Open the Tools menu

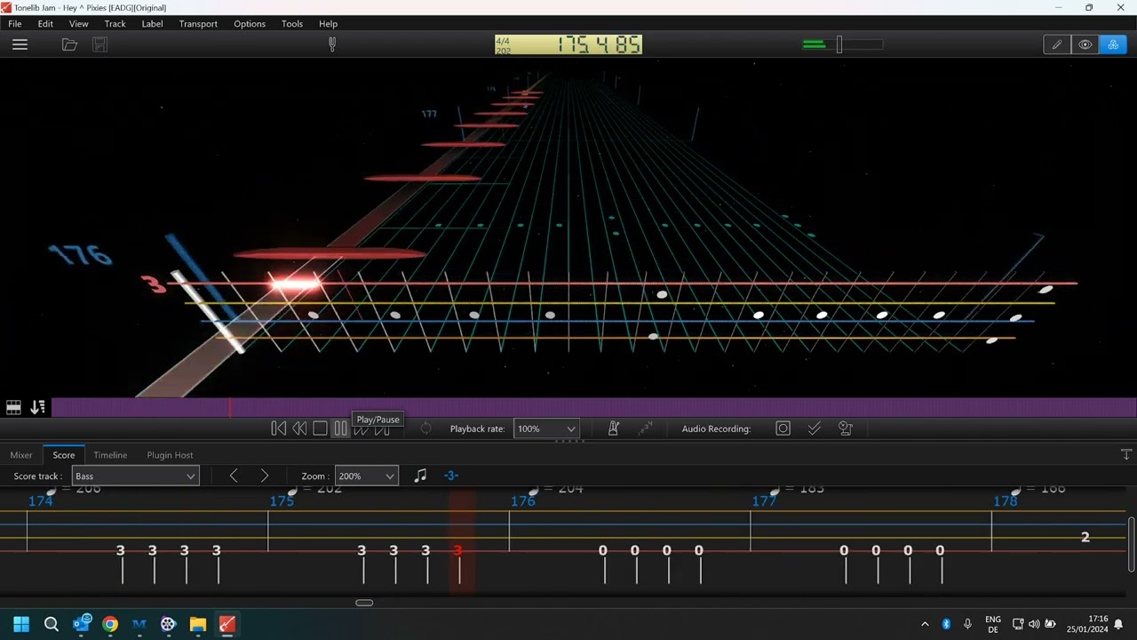click(x=292, y=24)
